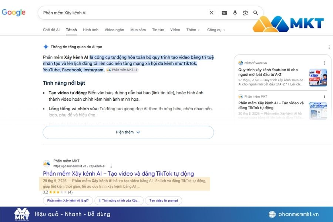Open the Tin tức tab

coord(158,30)
